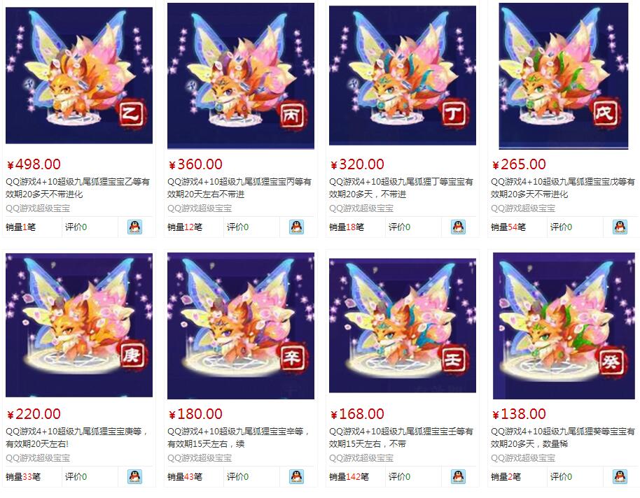Open the 壬 fox pet image
640x498 pixels.
403,325
